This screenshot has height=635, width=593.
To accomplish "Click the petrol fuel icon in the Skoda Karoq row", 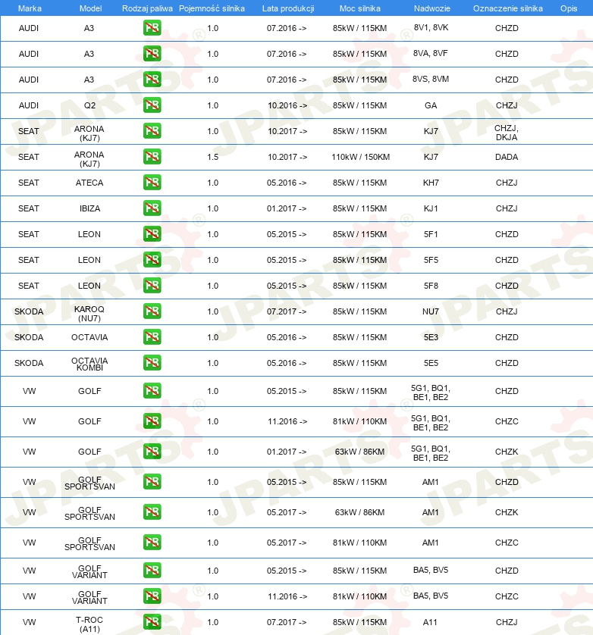I will click(152, 311).
